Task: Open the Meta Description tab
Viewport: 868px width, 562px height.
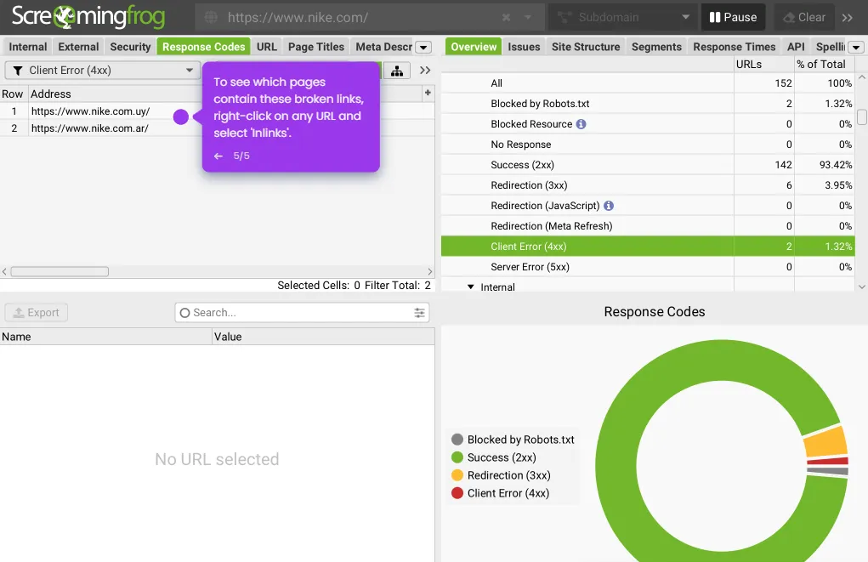Action: 383,47
